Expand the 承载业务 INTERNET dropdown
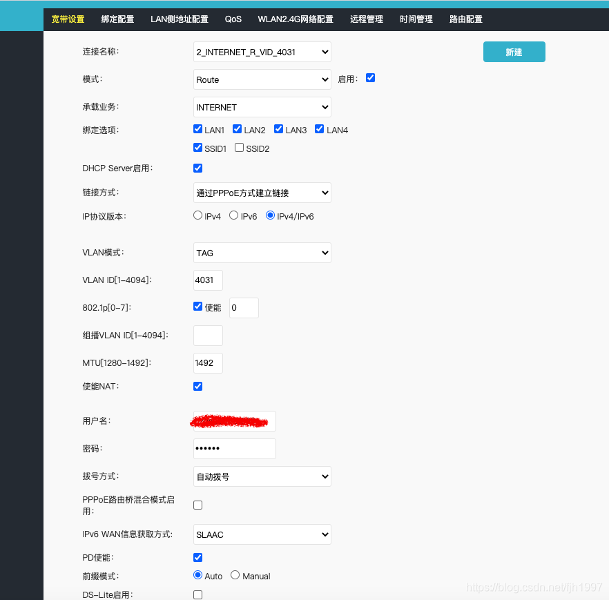Image resolution: width=609 pixels, height=600 pixels. click(x=262, y=107)
